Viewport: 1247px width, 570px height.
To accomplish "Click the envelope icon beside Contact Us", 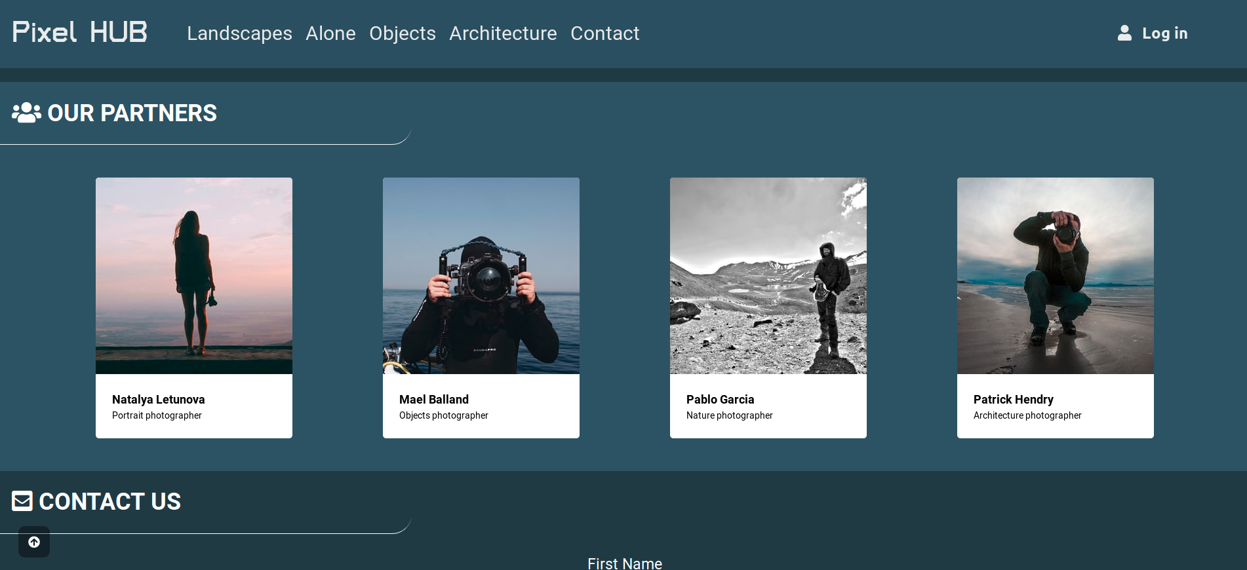I will [22, 501].
